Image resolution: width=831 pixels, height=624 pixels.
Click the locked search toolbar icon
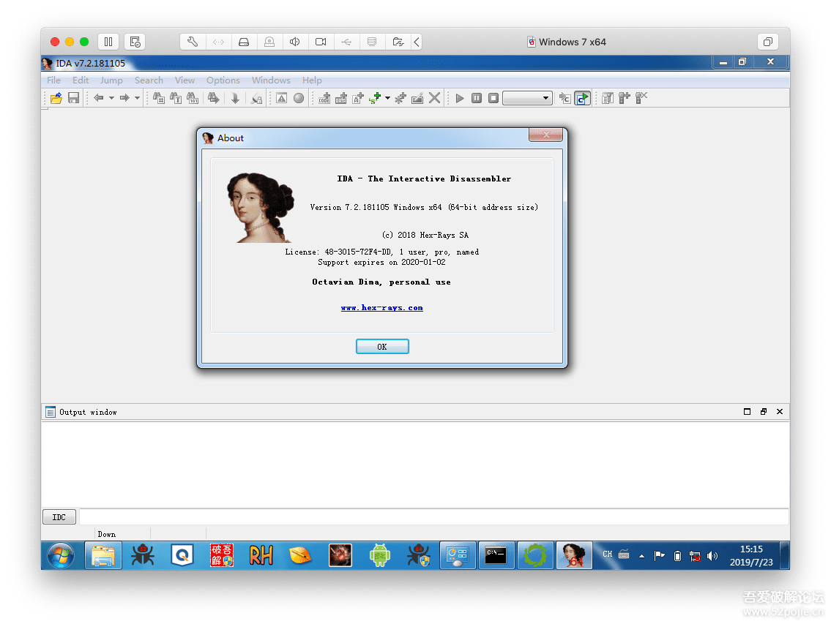pos(256,98)
